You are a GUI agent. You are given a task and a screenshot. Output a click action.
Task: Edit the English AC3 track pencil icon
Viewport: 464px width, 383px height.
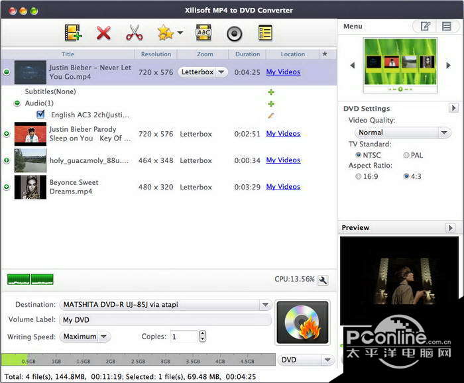coord(270,115)
